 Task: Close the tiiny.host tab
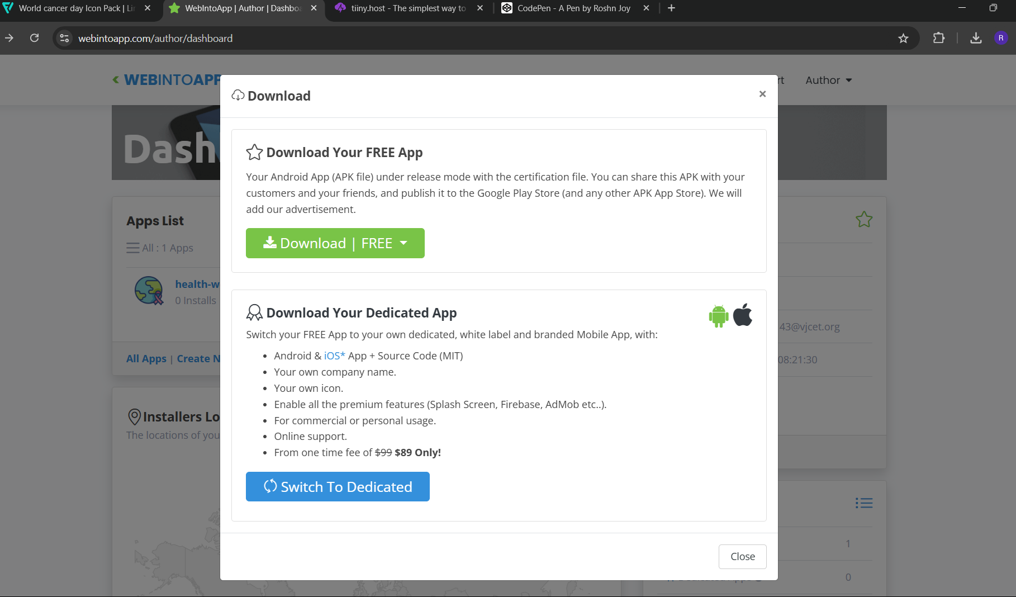480,8
